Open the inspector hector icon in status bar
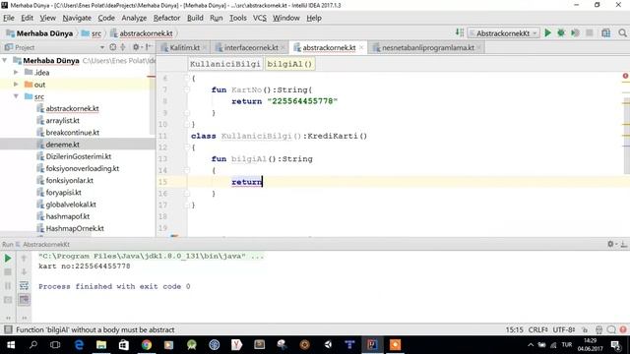This screenshot has height=354, width=630. [598, 330]
